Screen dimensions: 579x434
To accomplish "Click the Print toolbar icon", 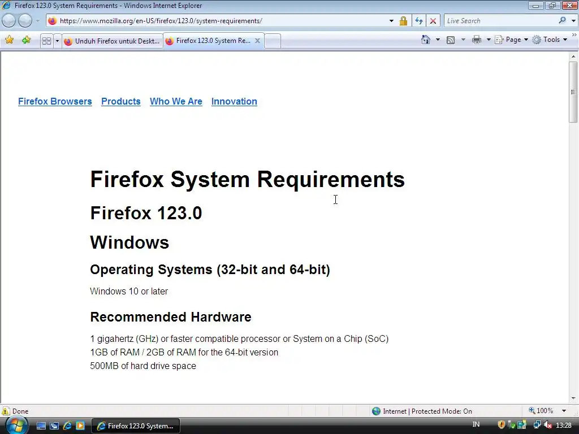I will (x=477, y=40).
